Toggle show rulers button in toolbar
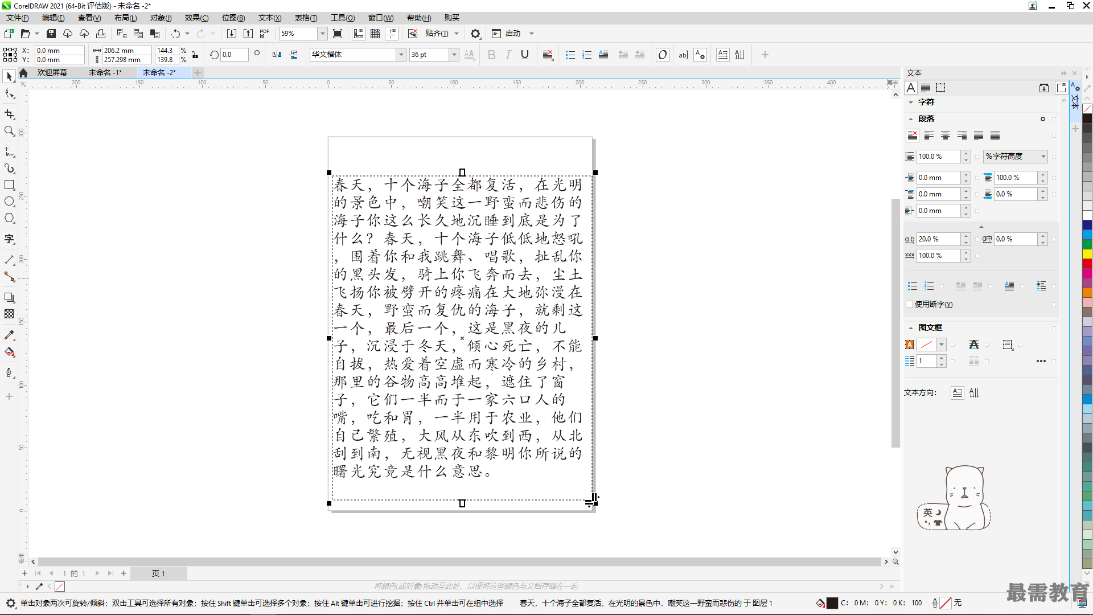Image resolution: width=1093 pixels, height=615 pixels. click(359, 34)
